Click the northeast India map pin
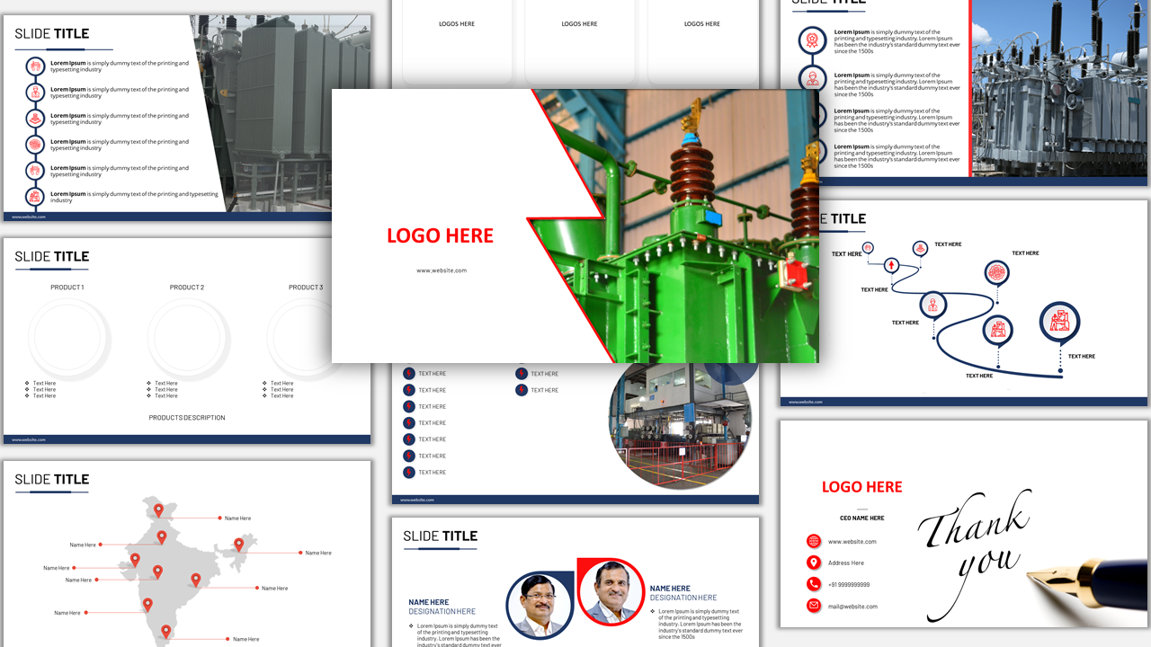Screen dimensions: 1151x647 point(238,544)
